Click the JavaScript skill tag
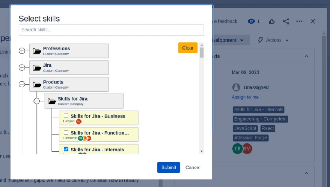 tap(245, 128)
